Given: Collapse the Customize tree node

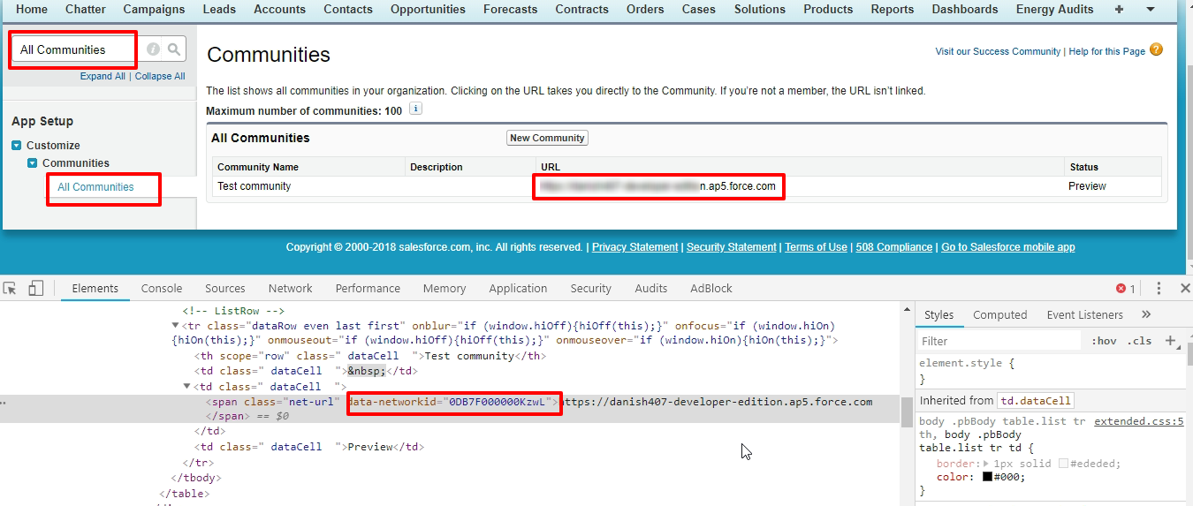Looking at the screenshot, I should 17,146.
